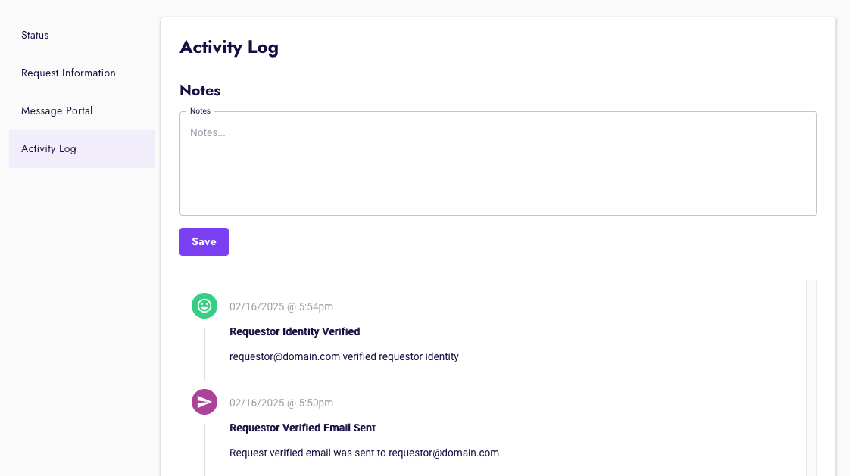Select the Requestor Verified Email Sent title
The width and height of the screenshot is (849, 476).
302,428
